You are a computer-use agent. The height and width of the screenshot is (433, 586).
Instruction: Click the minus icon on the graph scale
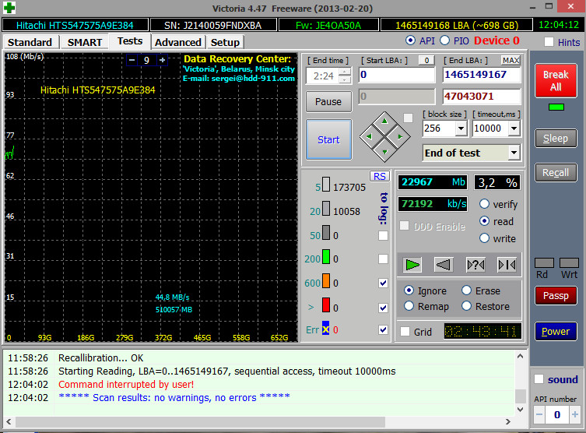[x=132, y=60]
